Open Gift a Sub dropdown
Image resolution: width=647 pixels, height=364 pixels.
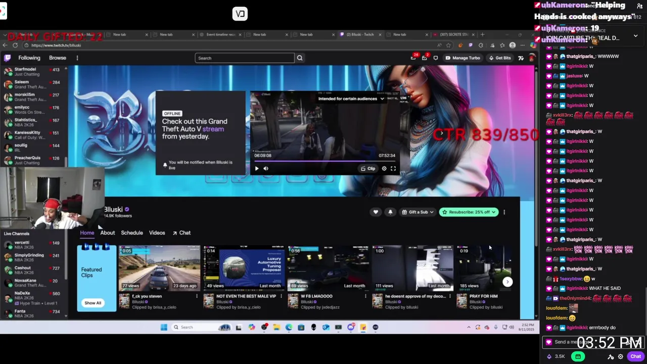coord(418,212)
